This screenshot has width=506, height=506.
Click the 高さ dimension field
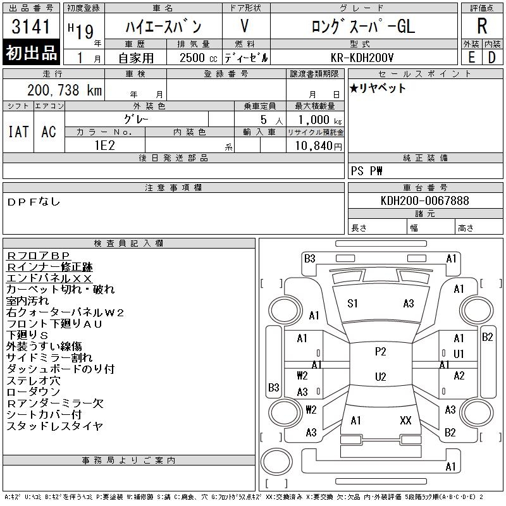(479, 227)
